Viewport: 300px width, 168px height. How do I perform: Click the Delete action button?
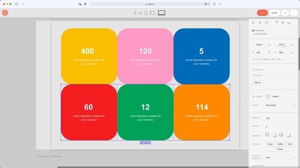click(280, 144)
